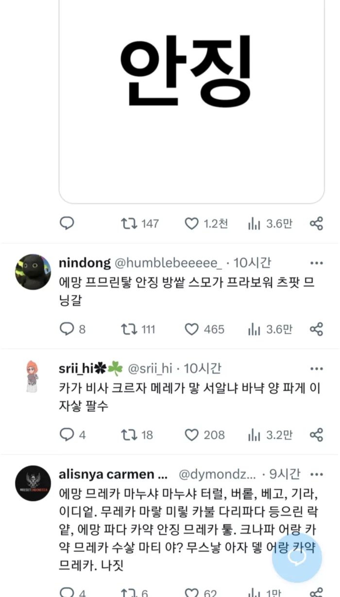The height and width of the screenshot is (597, 340).
Task: Open more options on nindong's reply
Action: tap(316, 263)
